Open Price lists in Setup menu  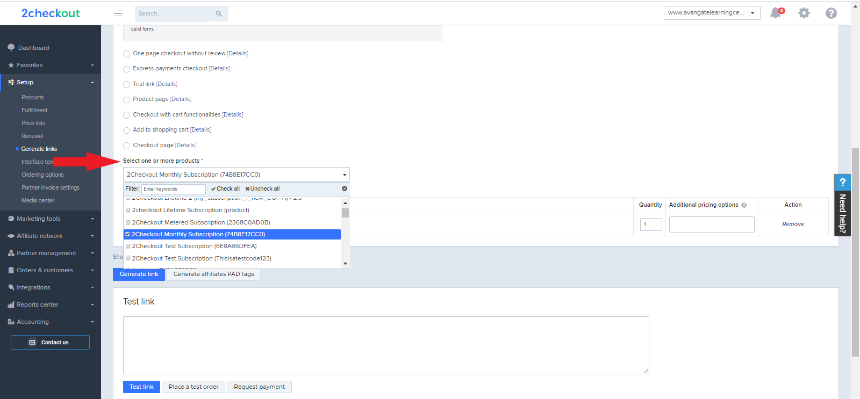[x=33, y=123]
